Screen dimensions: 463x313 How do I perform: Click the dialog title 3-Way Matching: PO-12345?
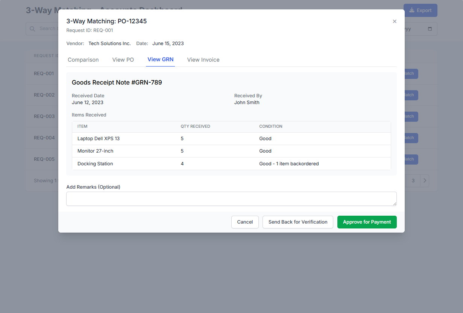pyautogui.click(x=106, y=21)
